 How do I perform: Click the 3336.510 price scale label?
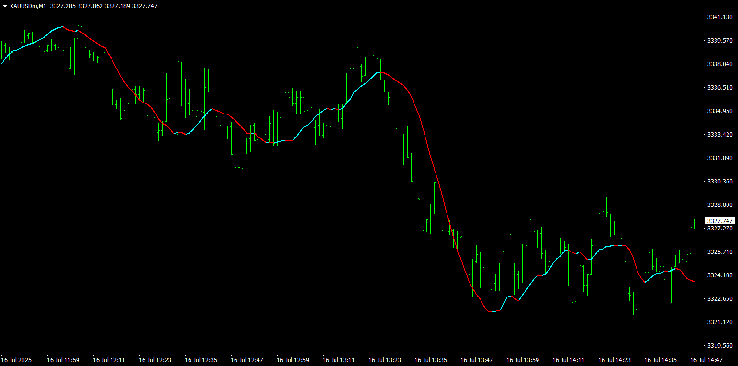(720, 88)
